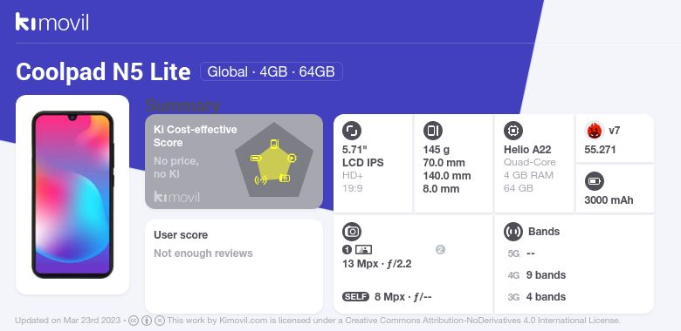The image size is (681, 331).
Task: Click the Kimovil logo in the header
Action: [x=52, y=22]
